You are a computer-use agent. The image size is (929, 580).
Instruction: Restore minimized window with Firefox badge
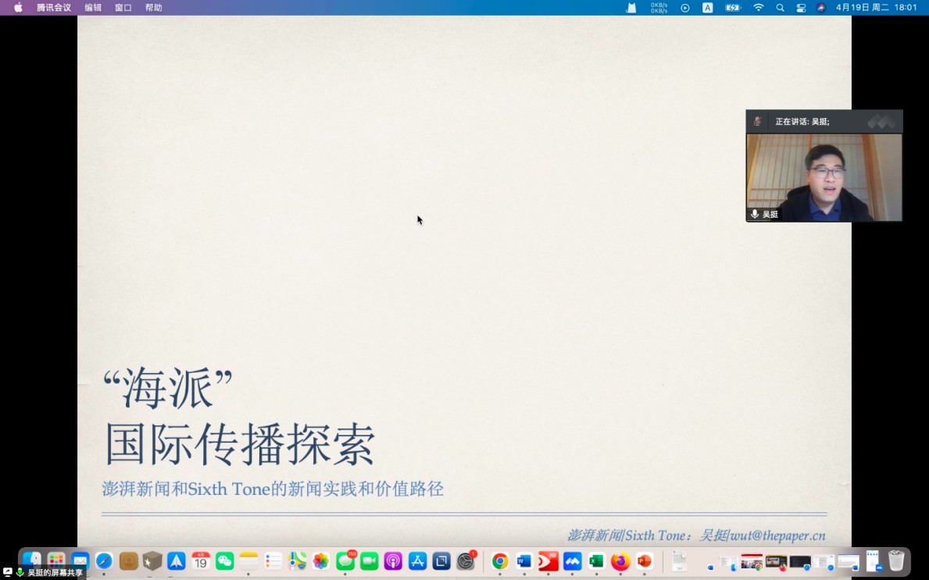tap(776, 561)
